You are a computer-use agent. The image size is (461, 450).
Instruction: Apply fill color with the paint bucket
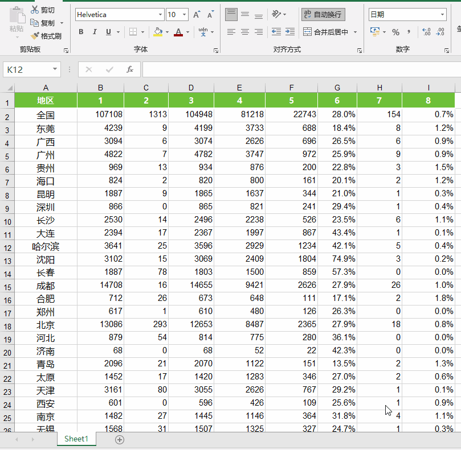pos(158,32)
